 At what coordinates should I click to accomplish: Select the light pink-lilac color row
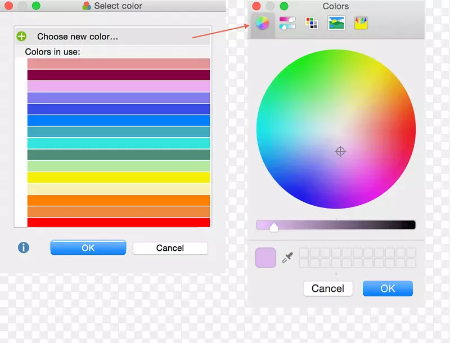tap(119, 87)
